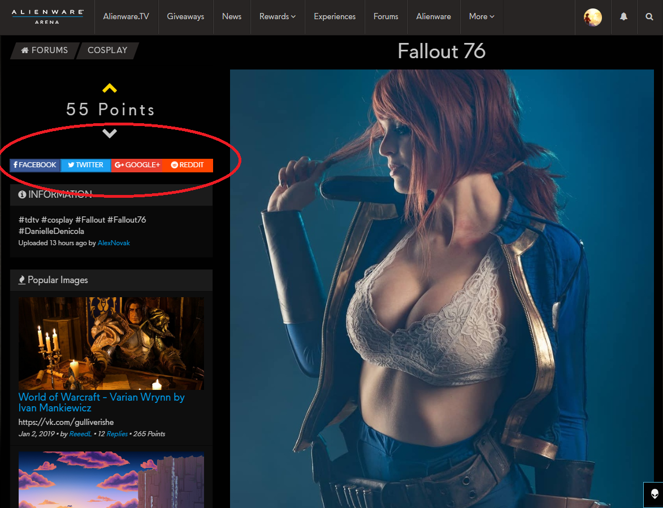Share the post on Facebook
The height and width of the screenshot is (508, 663).
pos(35,165)
